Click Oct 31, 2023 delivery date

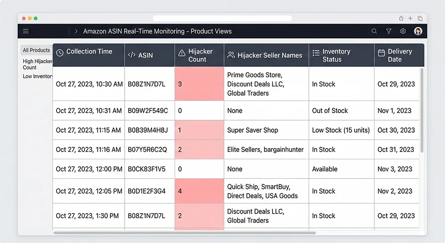[397, 150]
